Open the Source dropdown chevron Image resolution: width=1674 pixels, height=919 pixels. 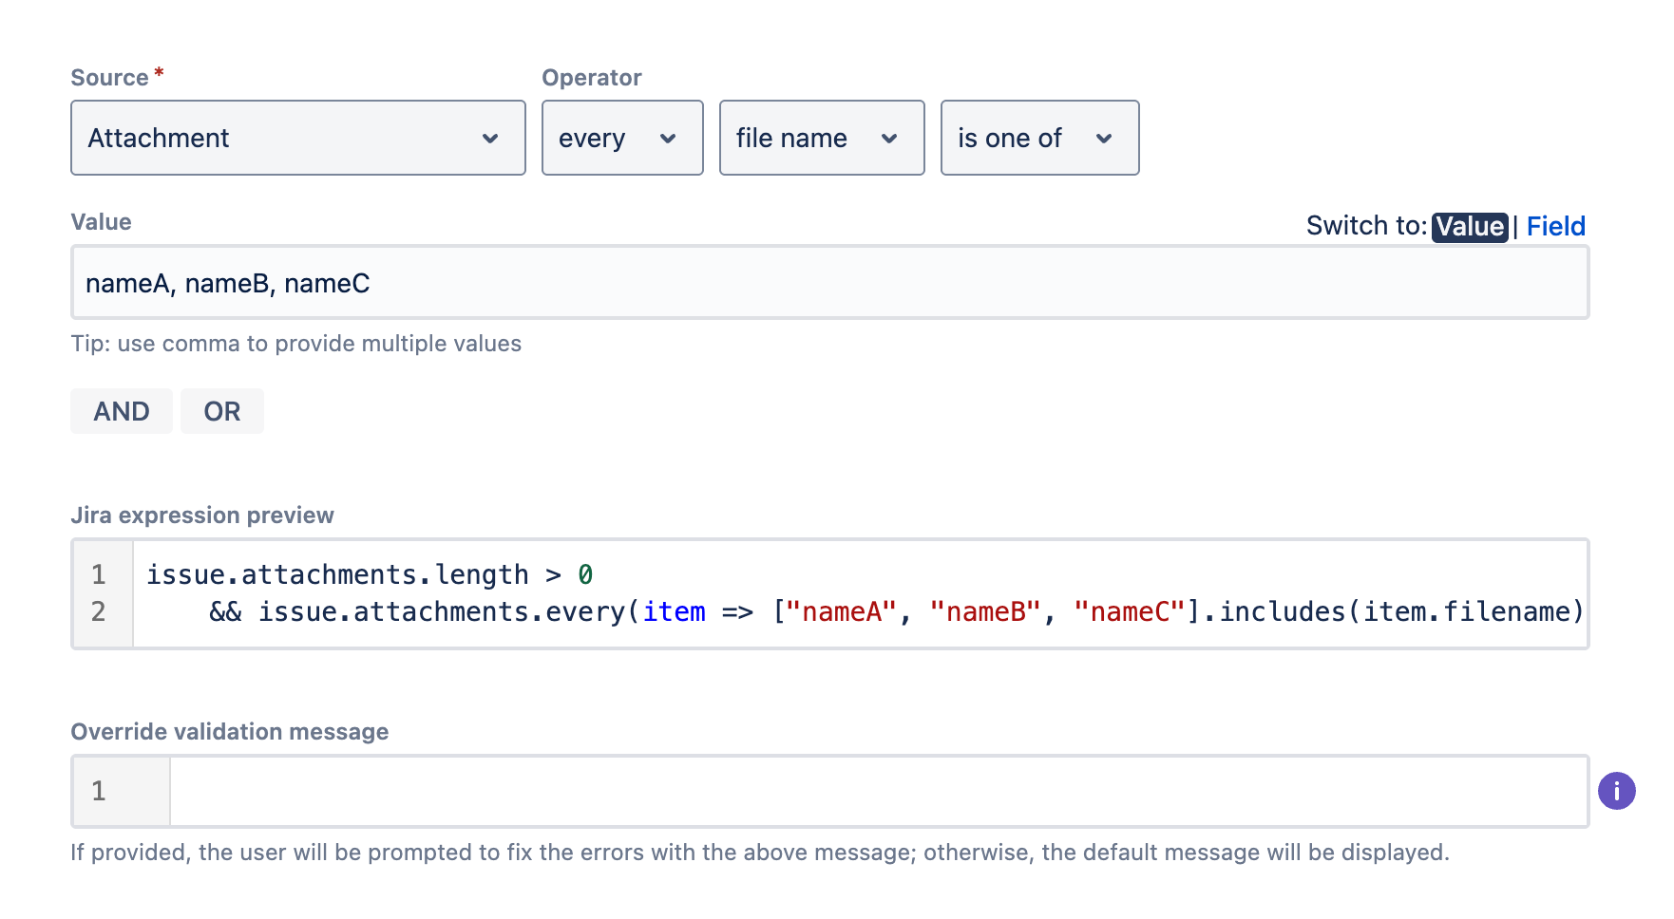(491, 138)
